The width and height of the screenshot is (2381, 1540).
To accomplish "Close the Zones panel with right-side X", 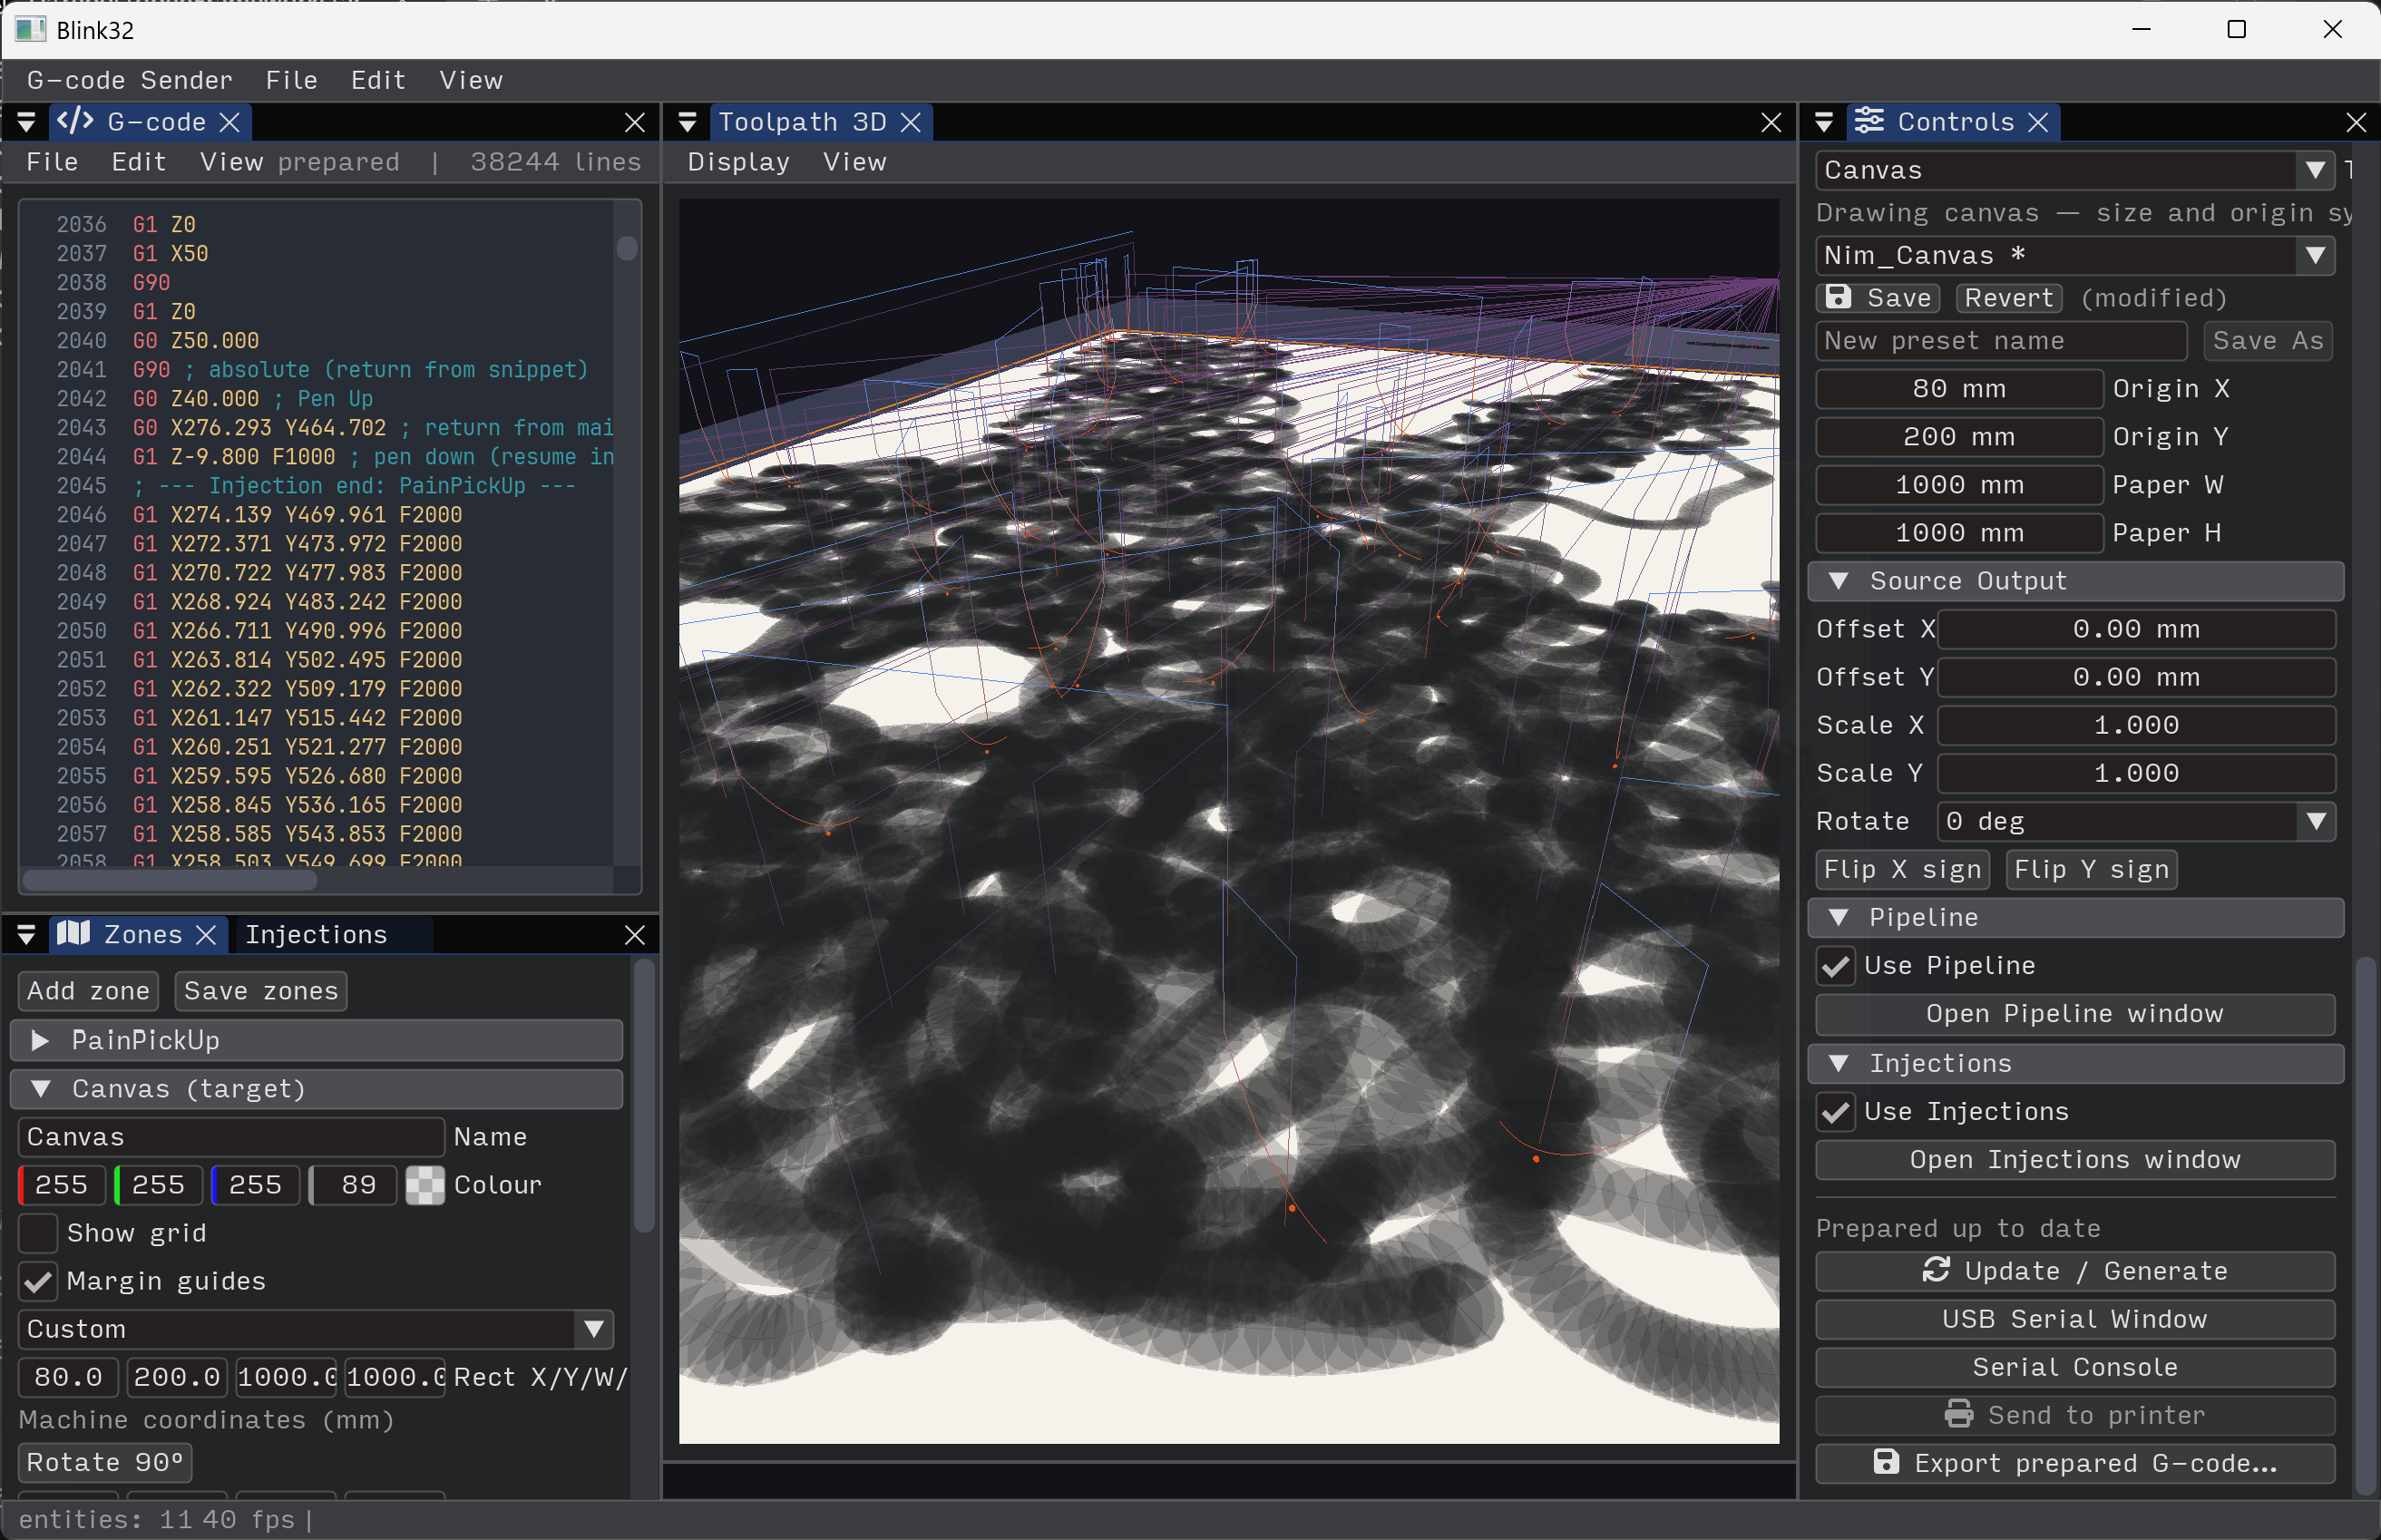I will tap(634, 934).
